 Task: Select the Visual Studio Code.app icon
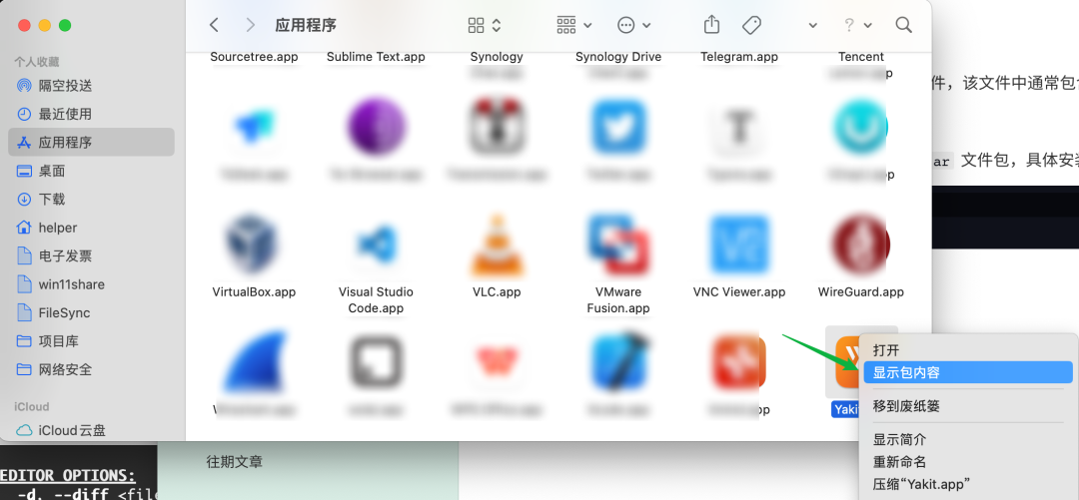coord(376,245)
